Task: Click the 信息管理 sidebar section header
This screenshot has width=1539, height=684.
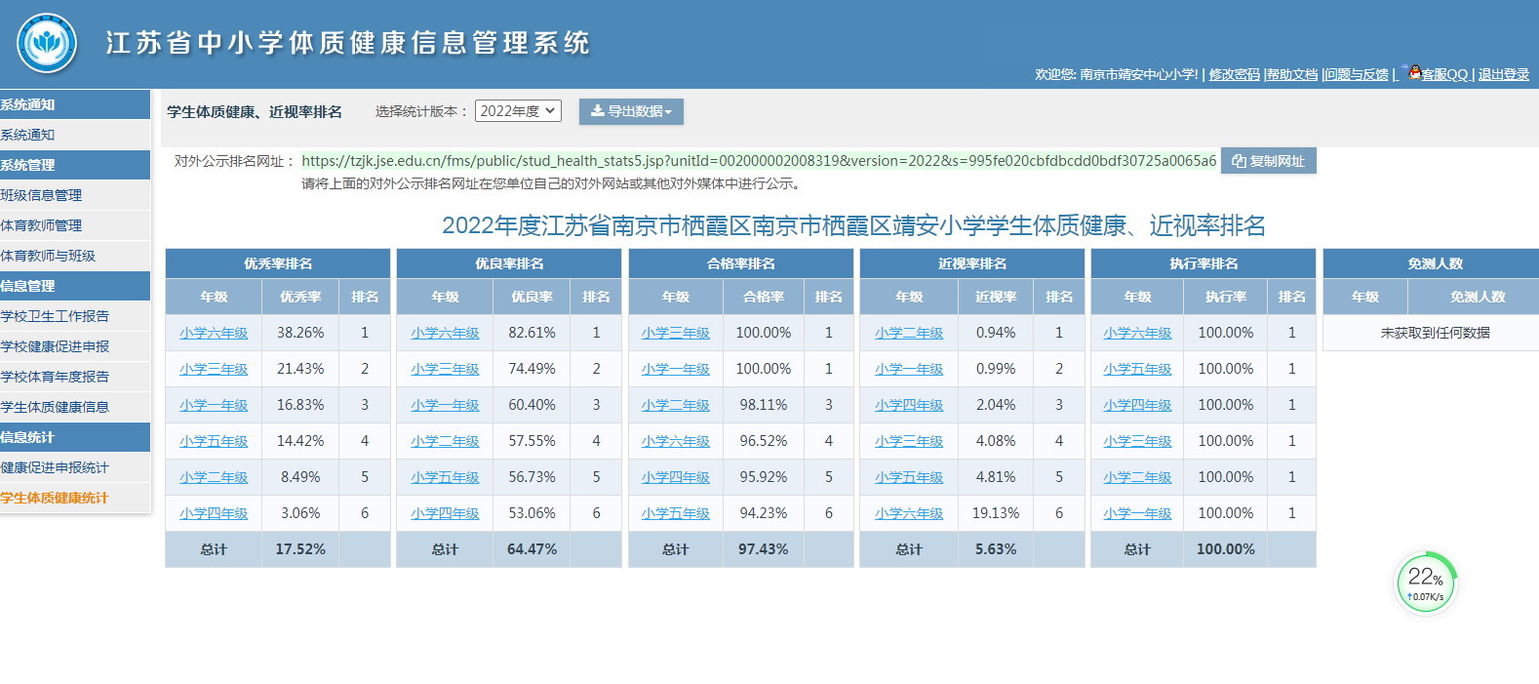Action: point(75,286)
